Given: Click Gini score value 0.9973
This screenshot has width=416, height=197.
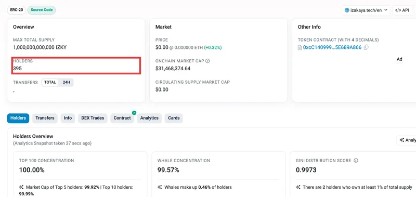Looking at the screenshot, I should point(306,170).
